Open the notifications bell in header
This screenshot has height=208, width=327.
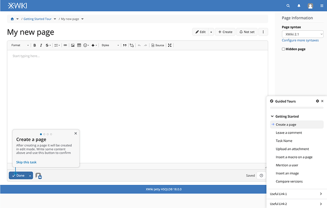coord(299,6)
